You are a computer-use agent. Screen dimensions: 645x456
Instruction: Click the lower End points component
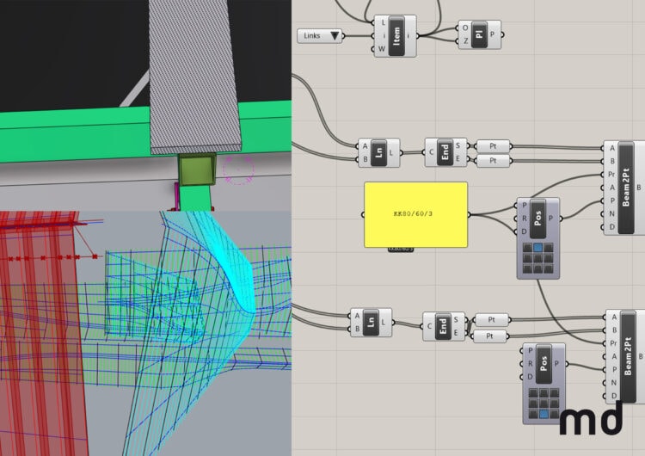442,326
